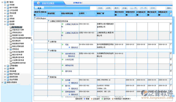The image size is (176, 102).
Task: Tick the select-all checkbox in table header
Action: pos(171,14)
